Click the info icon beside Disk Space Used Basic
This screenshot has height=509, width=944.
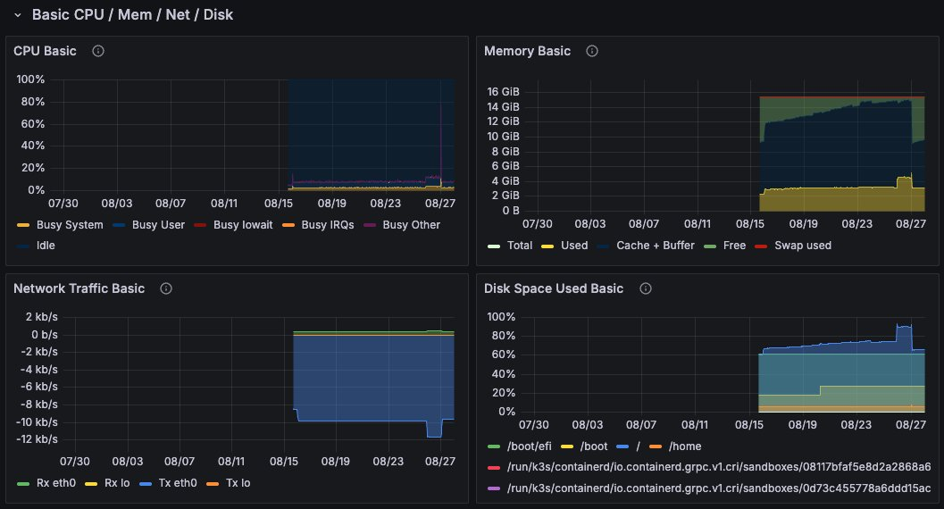646,288
